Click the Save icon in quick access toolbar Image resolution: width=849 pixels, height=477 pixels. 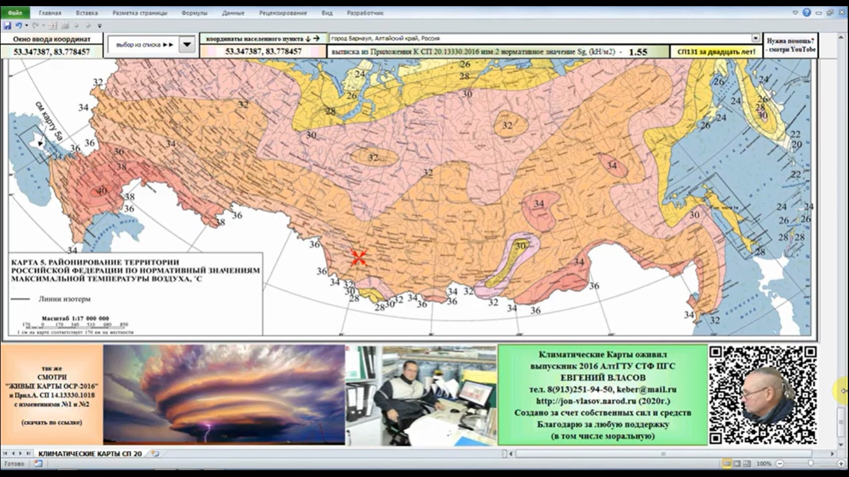pyautogui.click(x=7, y=25)
